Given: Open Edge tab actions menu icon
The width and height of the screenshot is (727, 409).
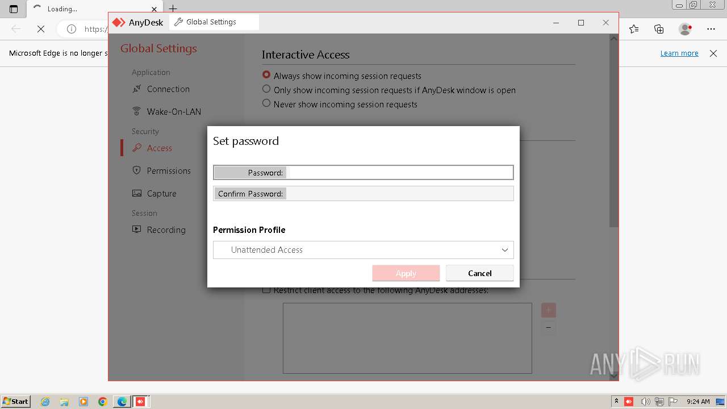Looking at the screenshot, I should coord(14,9).
